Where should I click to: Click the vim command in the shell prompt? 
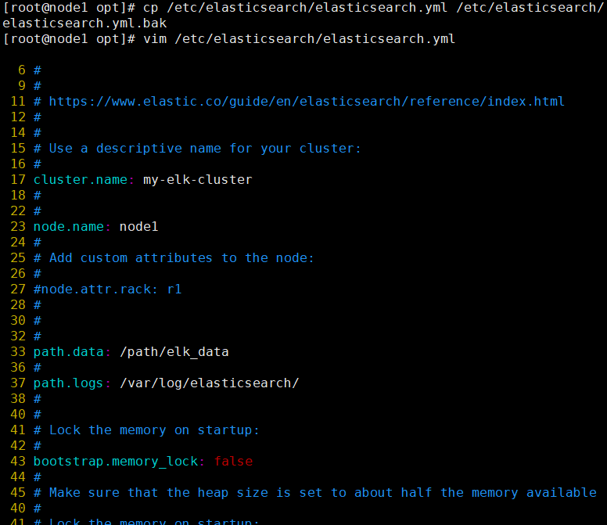[299, 38]
